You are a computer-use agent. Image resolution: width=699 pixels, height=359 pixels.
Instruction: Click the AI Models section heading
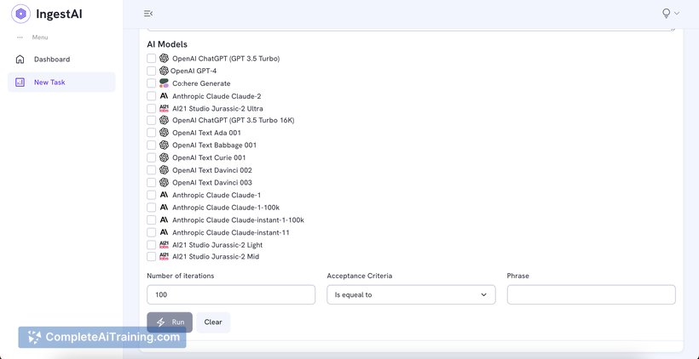coord(167,44)
